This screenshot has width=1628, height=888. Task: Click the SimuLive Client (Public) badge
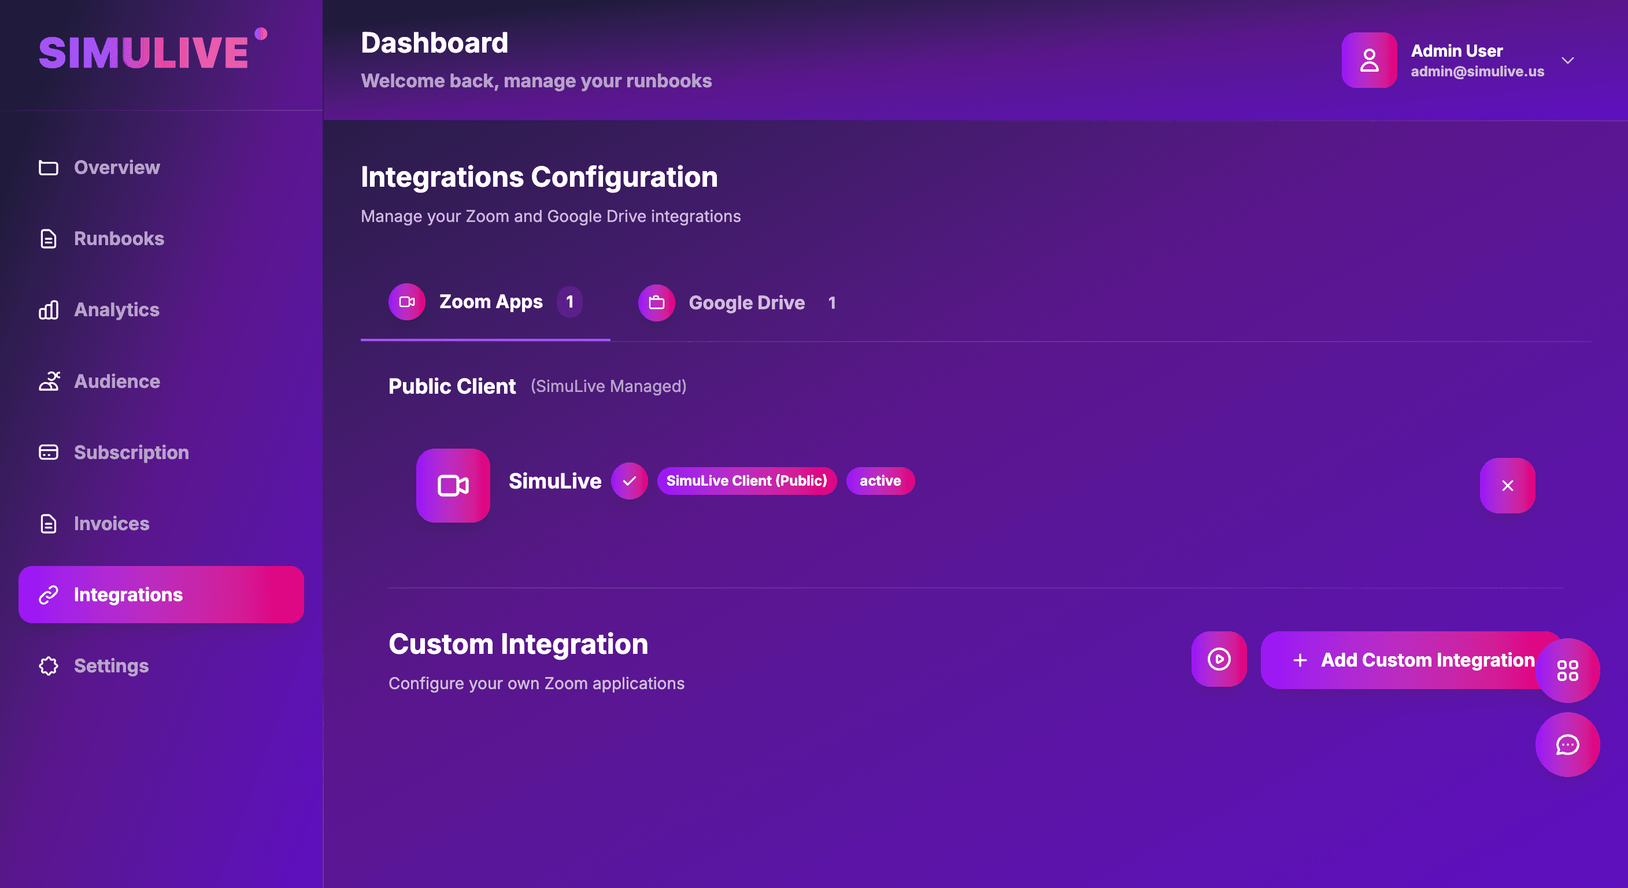(x=747, y=480)
